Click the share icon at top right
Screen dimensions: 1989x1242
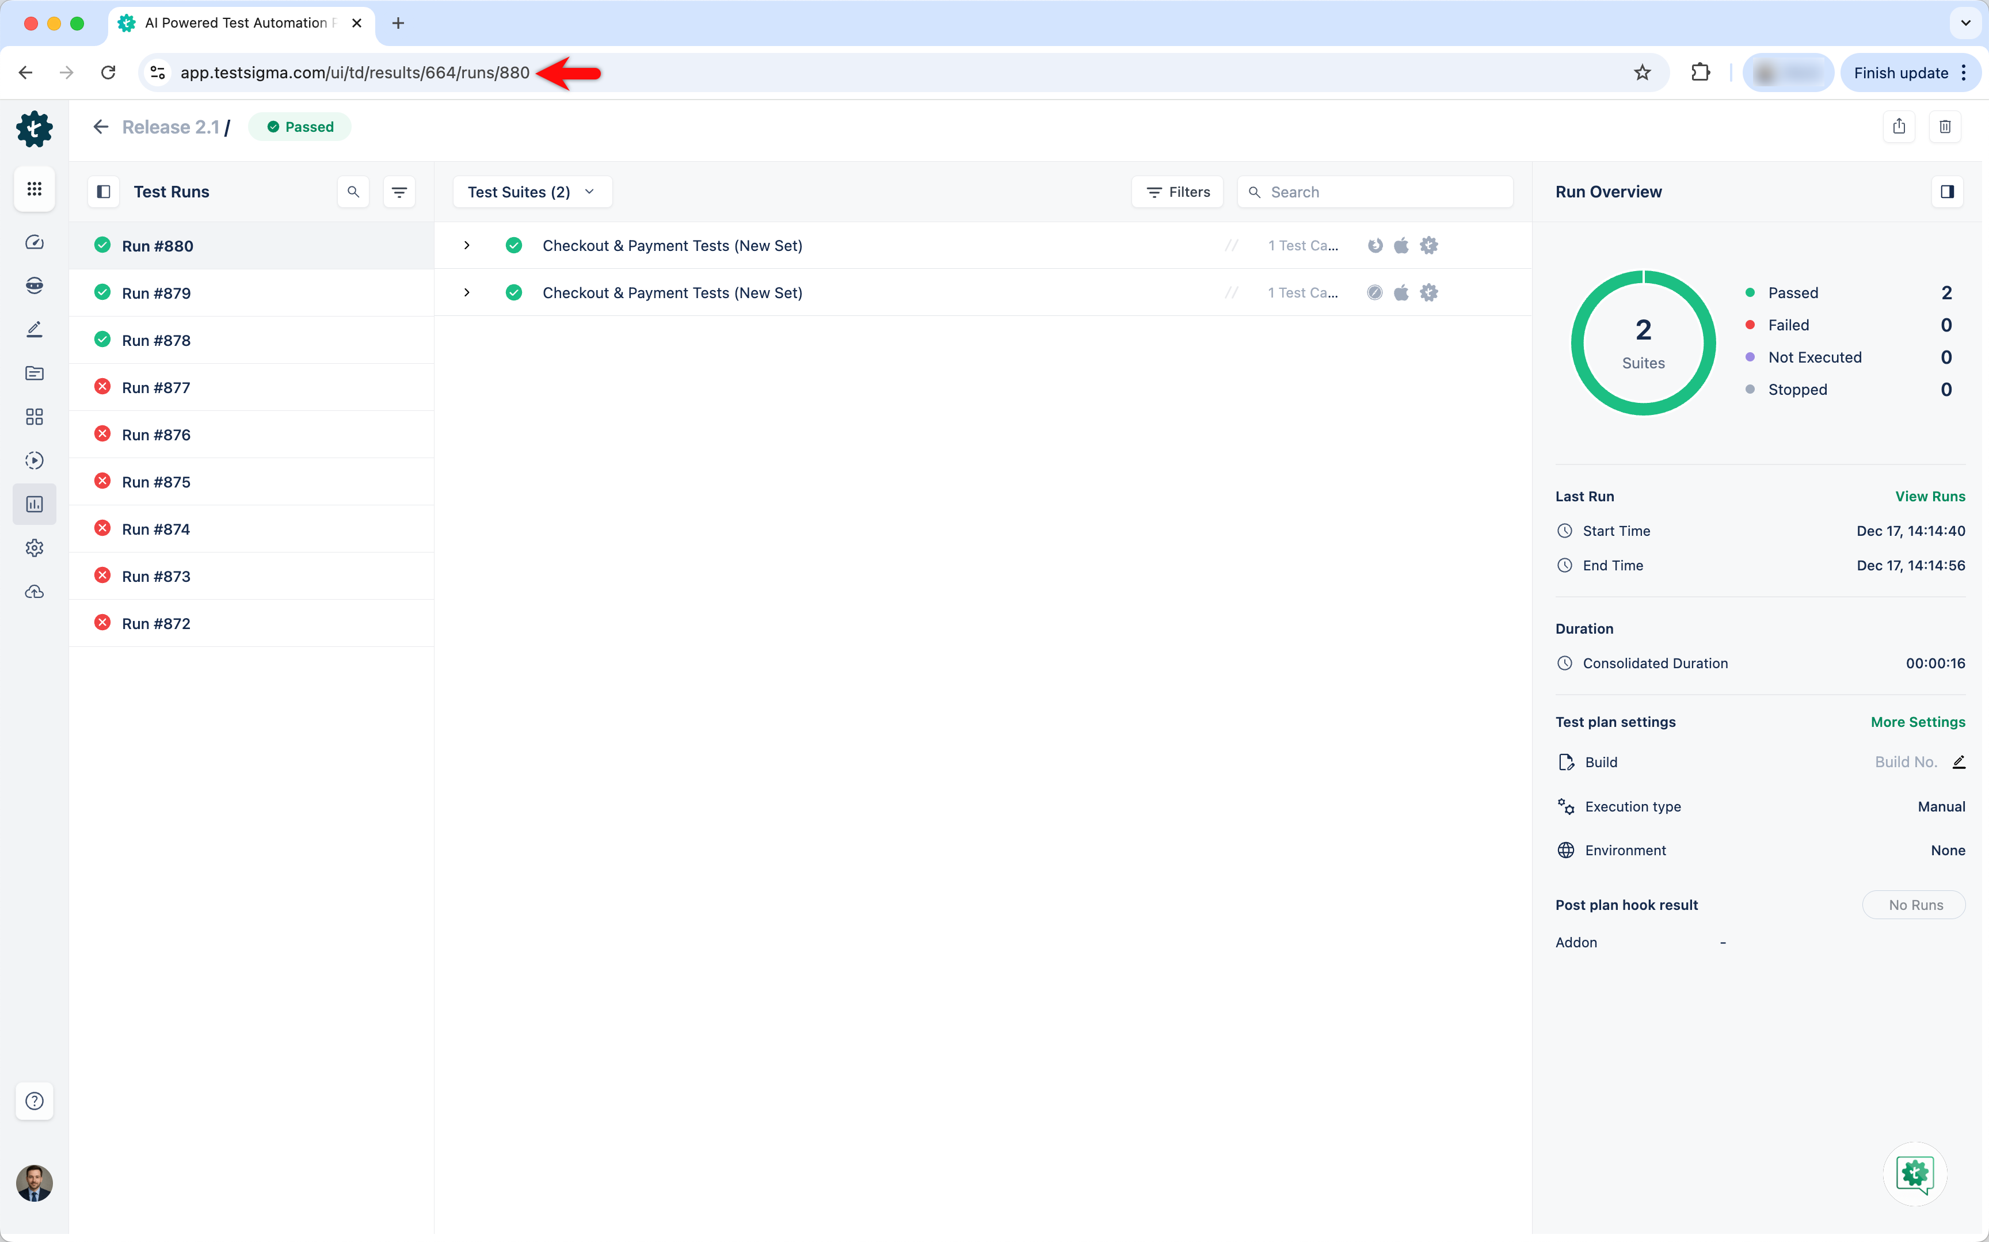(1899, 125)
